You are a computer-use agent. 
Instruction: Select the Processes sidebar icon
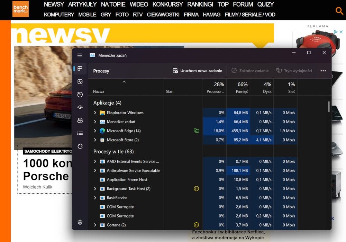pos(80,68)
